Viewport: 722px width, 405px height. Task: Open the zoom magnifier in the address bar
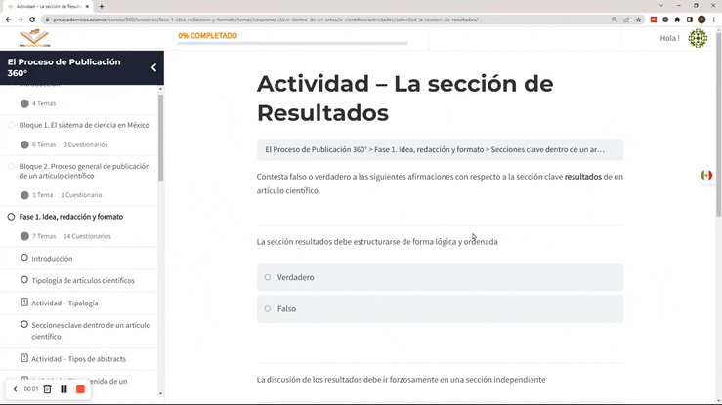[x=615, y=20]
